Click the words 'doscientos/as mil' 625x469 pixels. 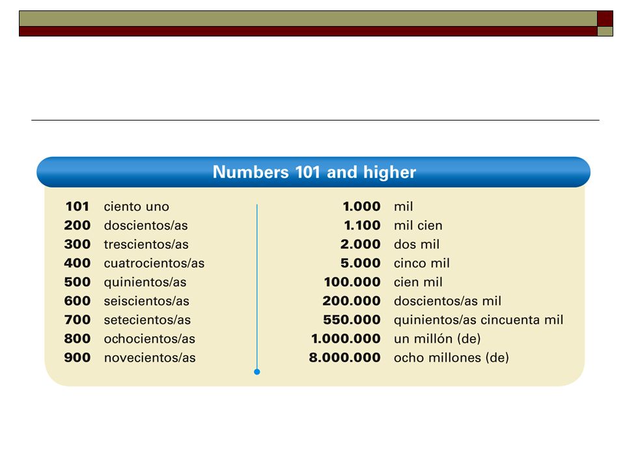point(448,301)
